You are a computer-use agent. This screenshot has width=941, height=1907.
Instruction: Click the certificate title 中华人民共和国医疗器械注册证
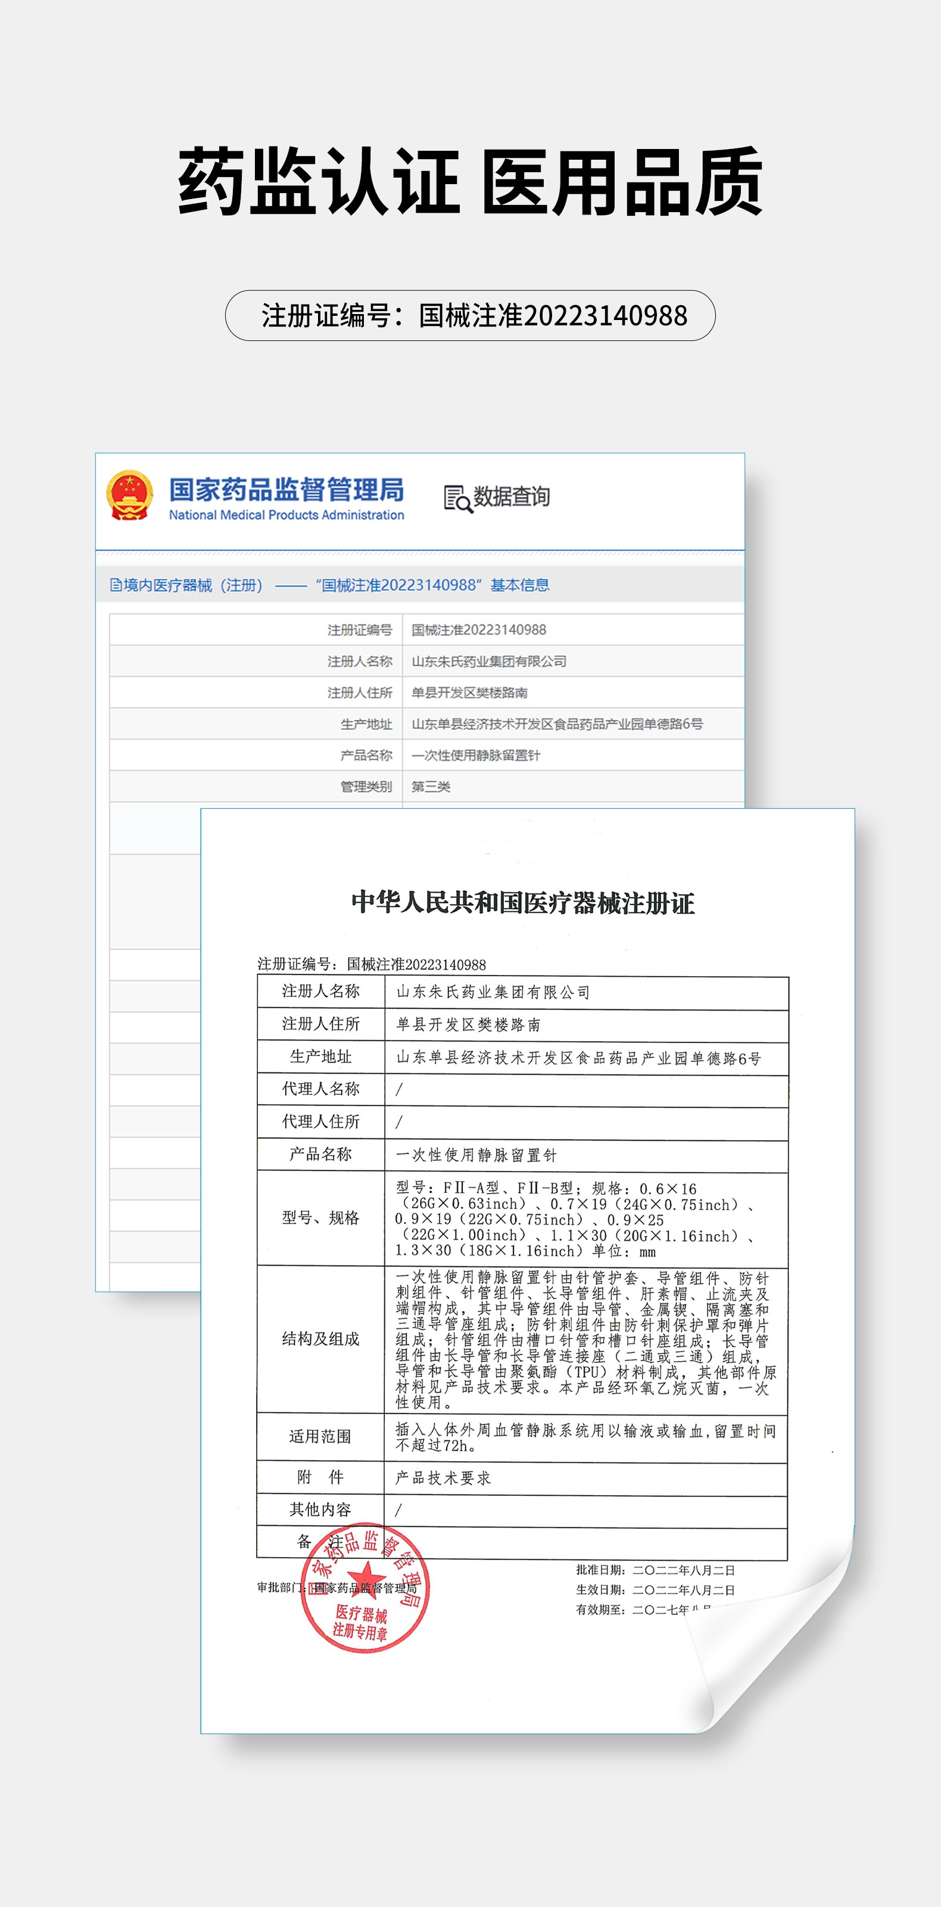[x=523, y=902]
